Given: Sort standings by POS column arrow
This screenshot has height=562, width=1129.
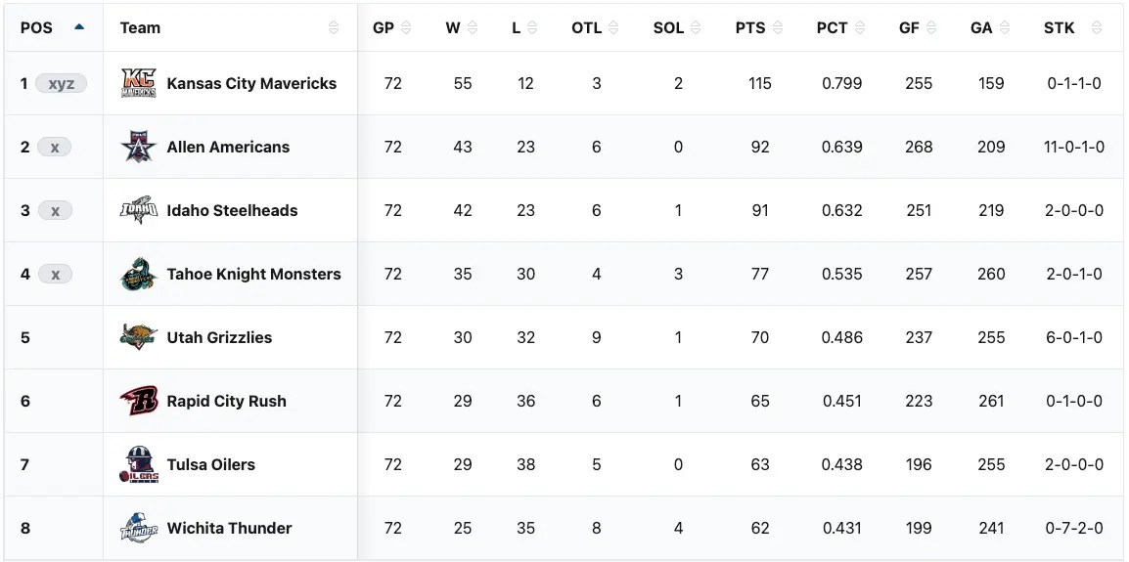Looking at the screenshot, I should click(x=79, y=27).
